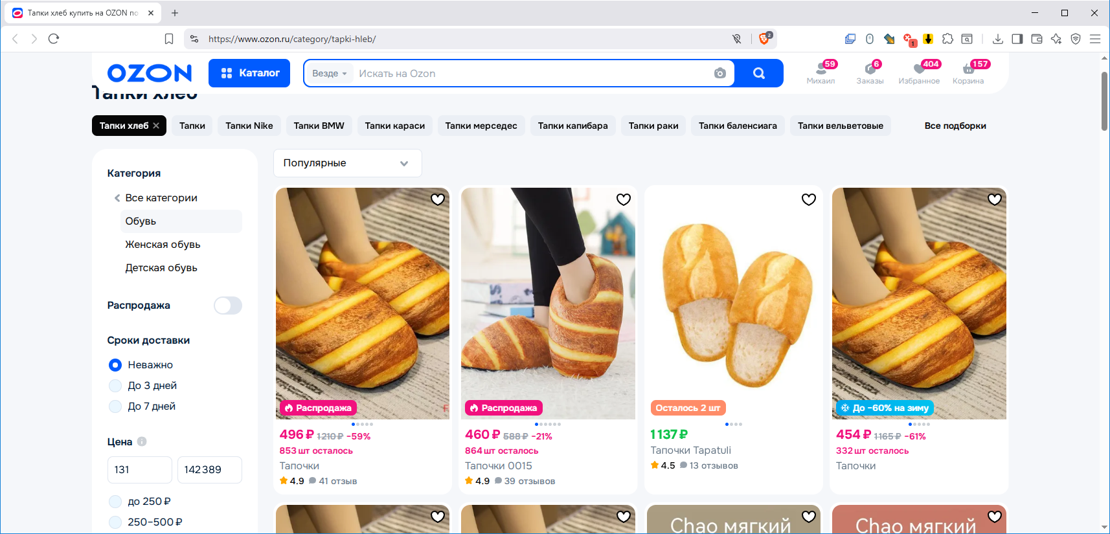Click the minimum price input field
Image resolution: width=1110 pixels, height=534 pixels.
coord(139,470)
